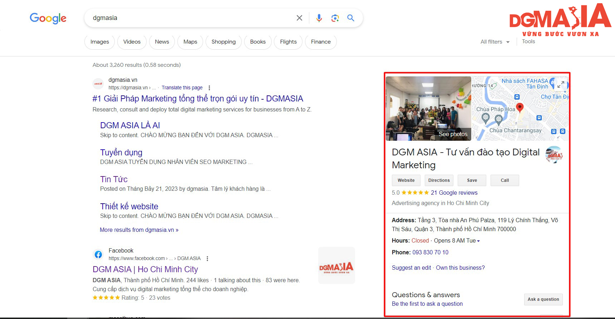
Task: Open more options for dgmasia.vn result
Action: 209,88
